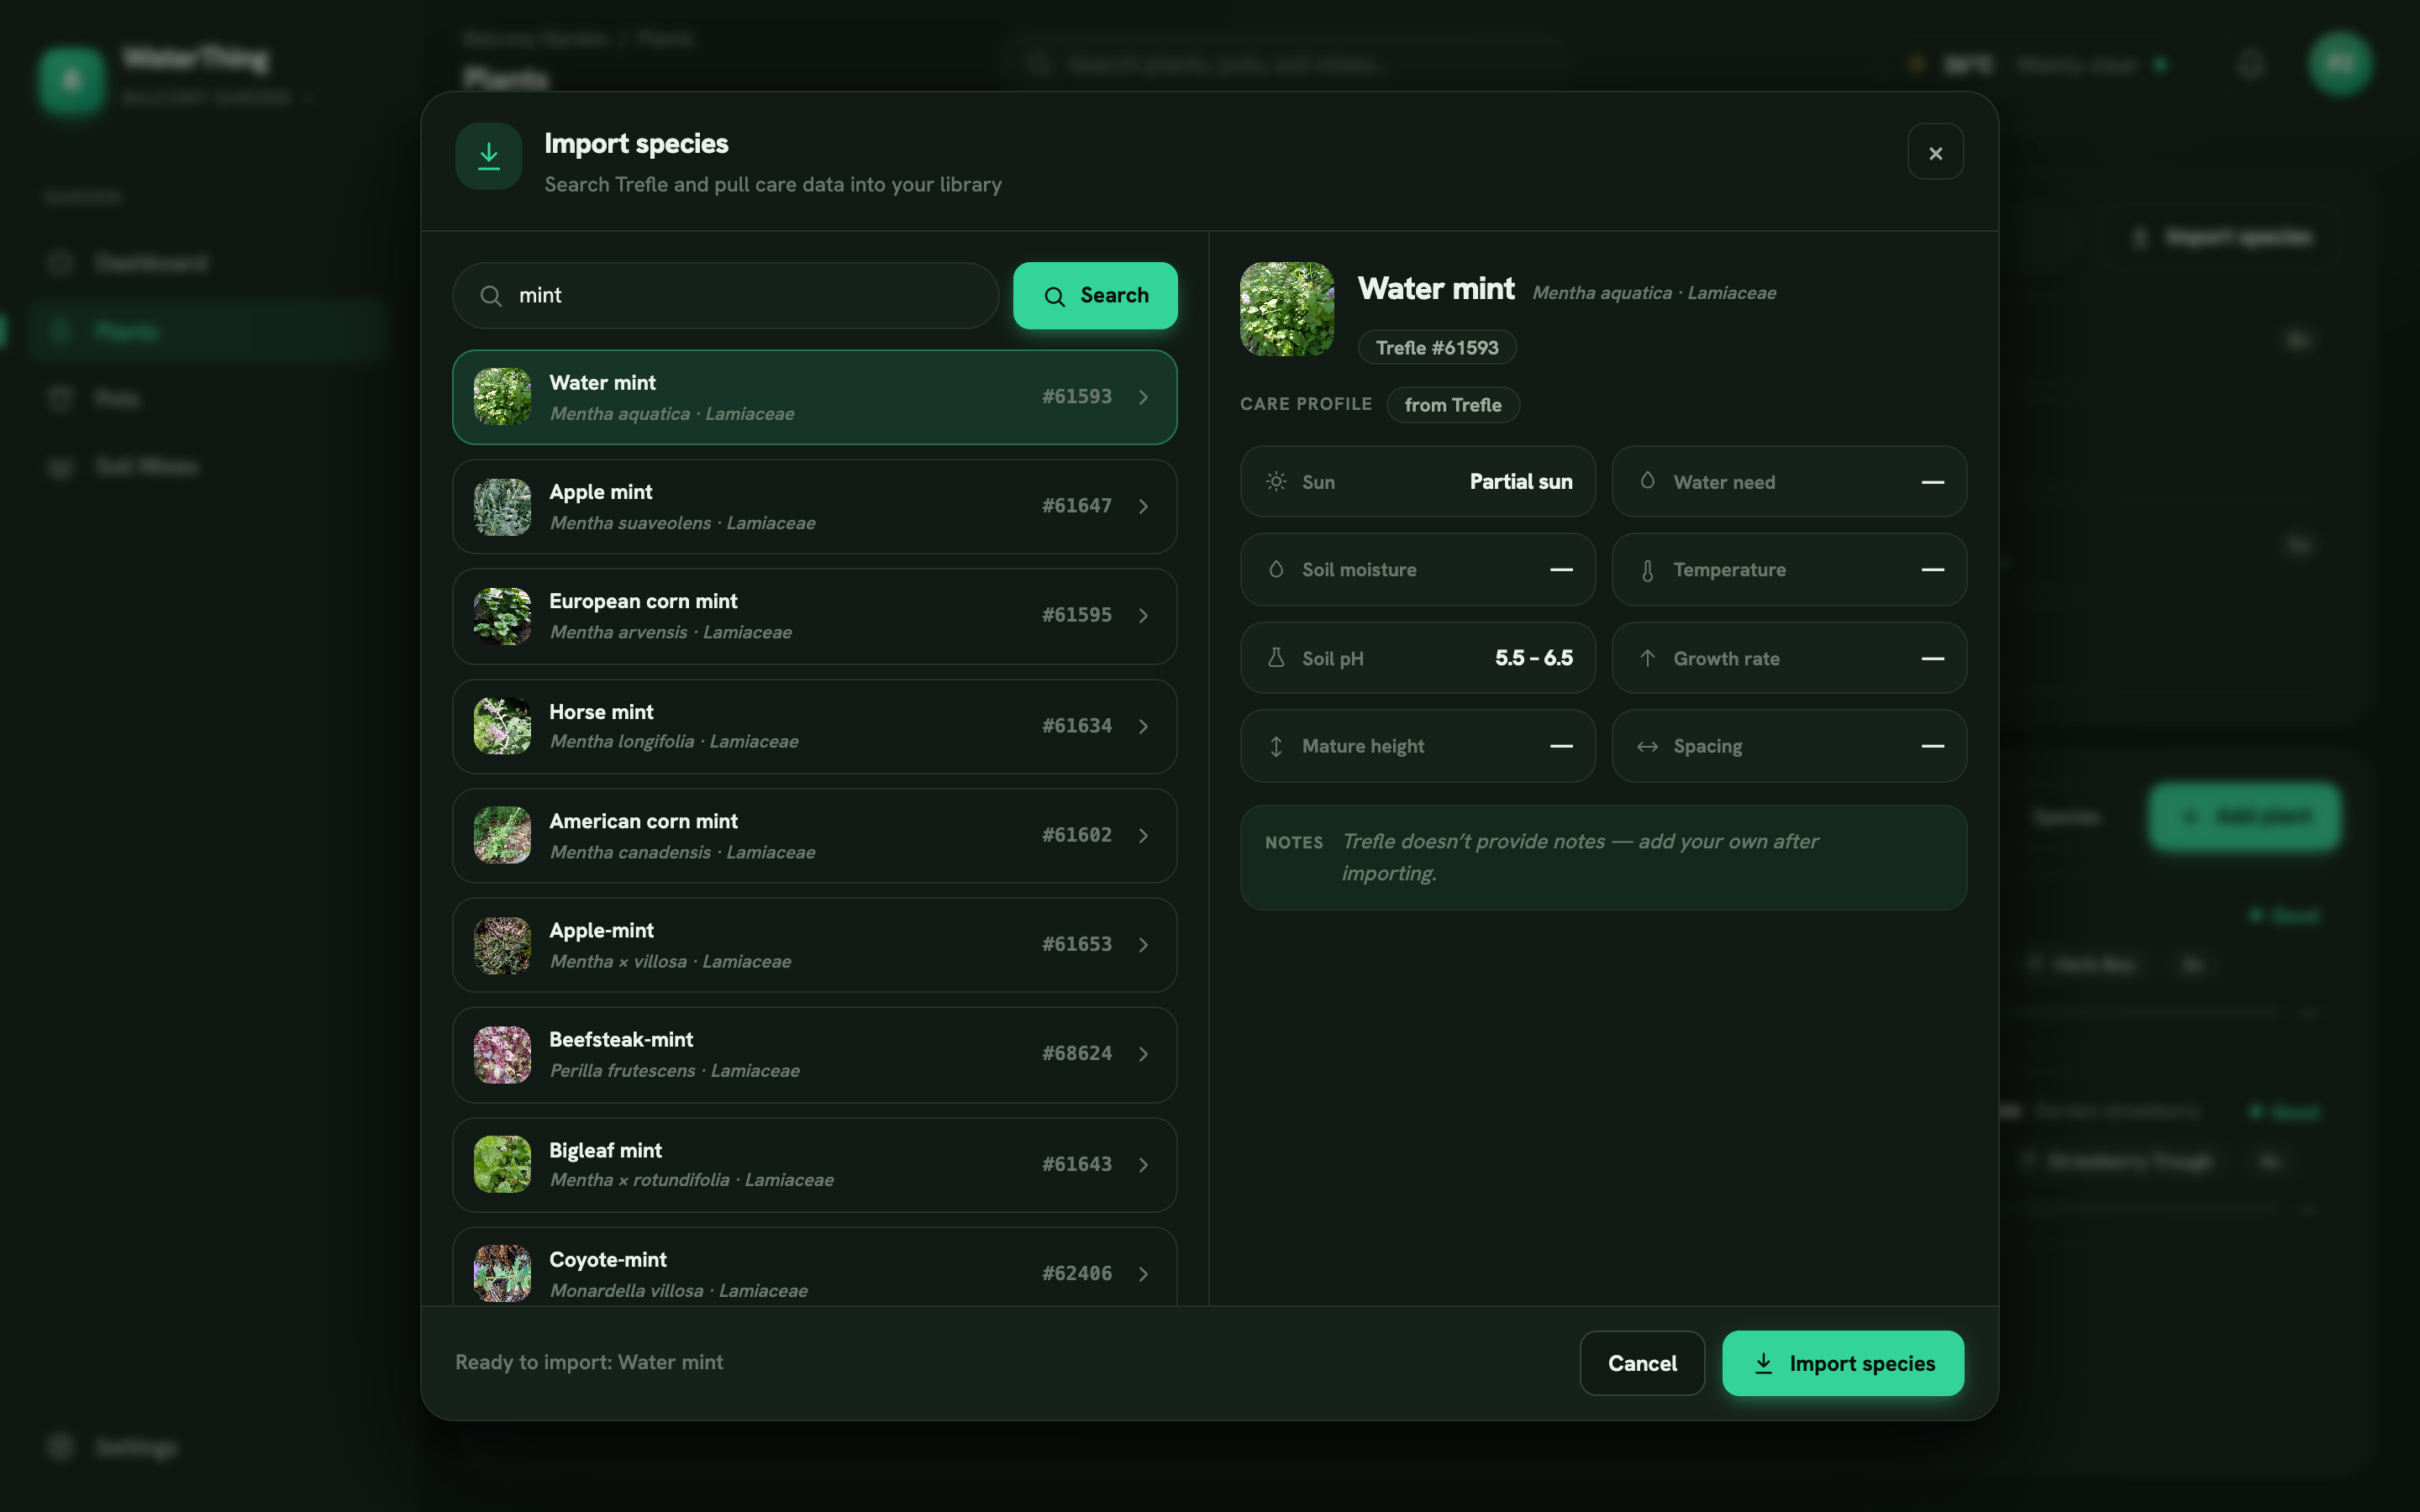Click the ID "#61653" in the results
This screenshot has width=2420, height=1512.
1077,944
